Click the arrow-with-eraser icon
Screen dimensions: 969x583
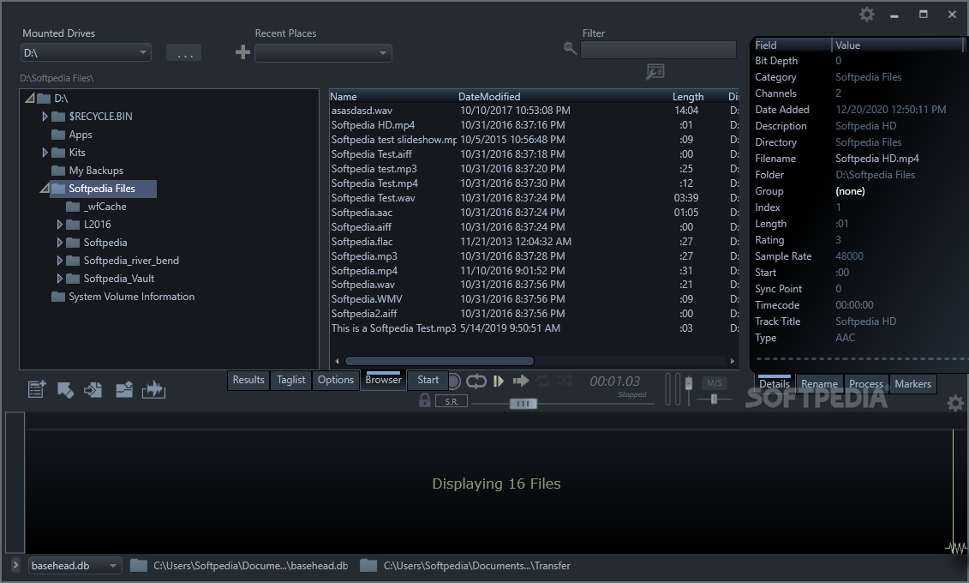(65, 389)
